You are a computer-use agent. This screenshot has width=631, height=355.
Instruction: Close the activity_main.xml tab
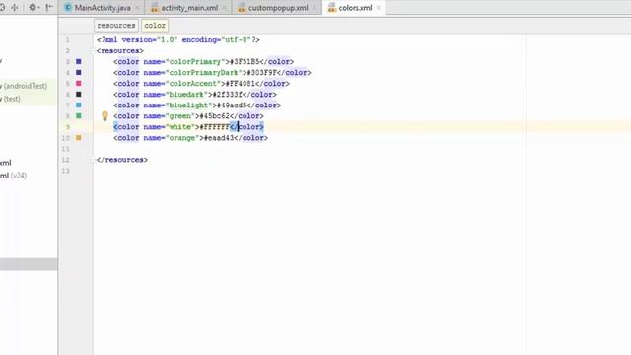click(224, 8)
